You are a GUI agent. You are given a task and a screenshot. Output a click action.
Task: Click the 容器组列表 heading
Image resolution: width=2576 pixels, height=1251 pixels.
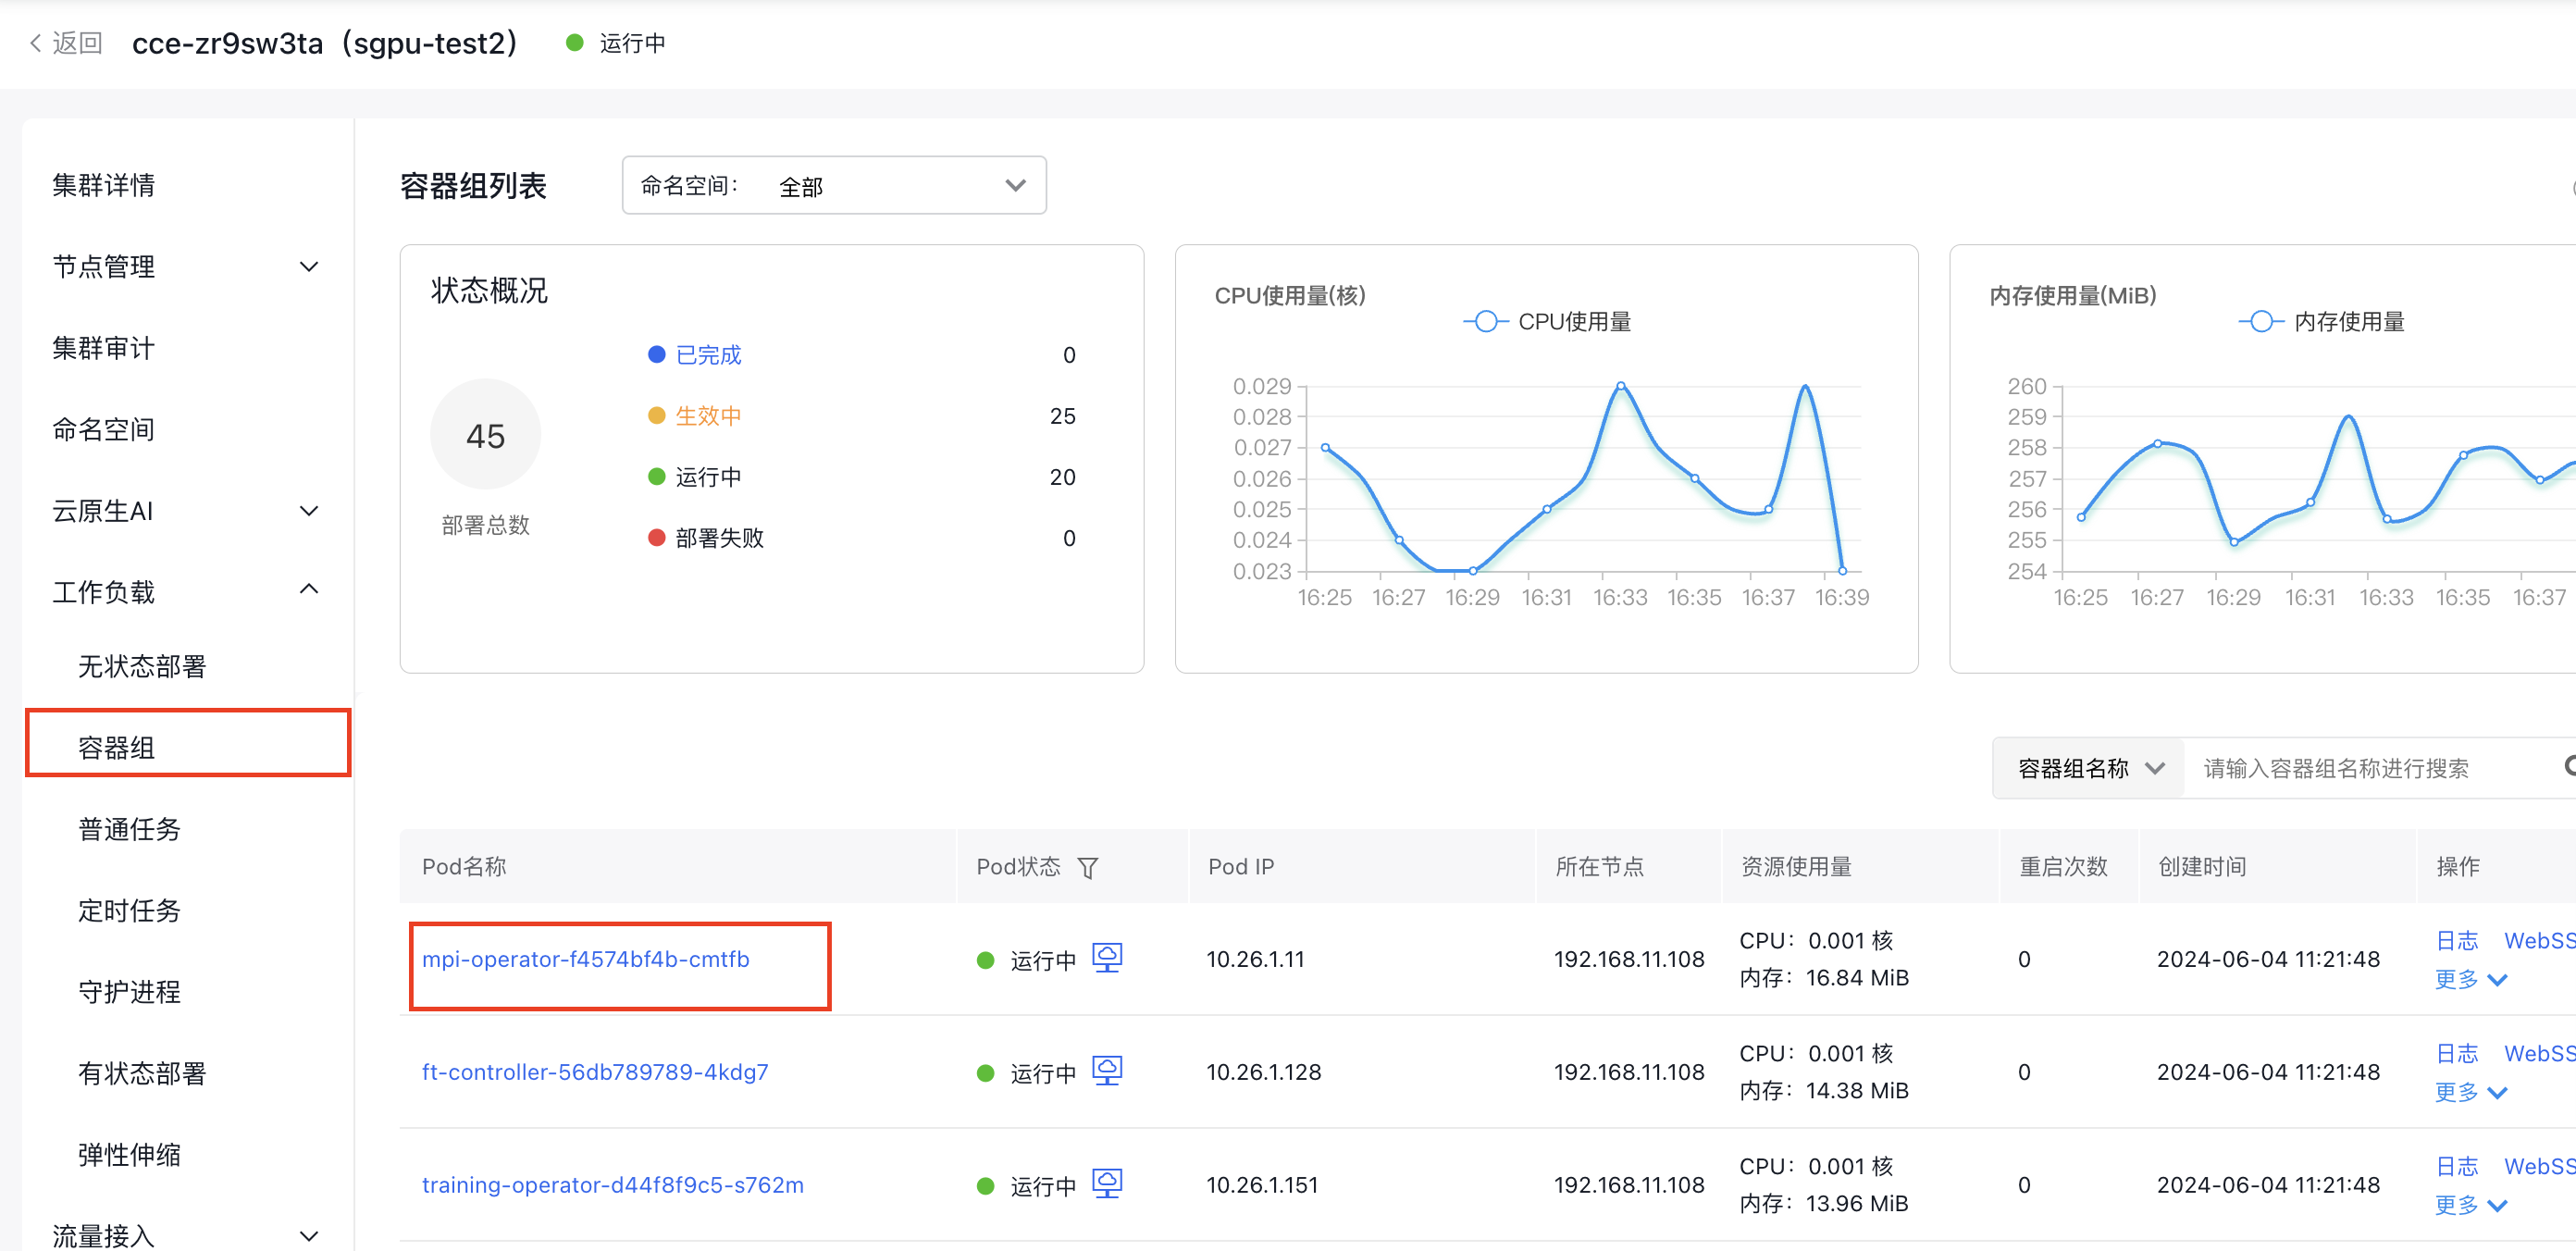tap(473, 186)
